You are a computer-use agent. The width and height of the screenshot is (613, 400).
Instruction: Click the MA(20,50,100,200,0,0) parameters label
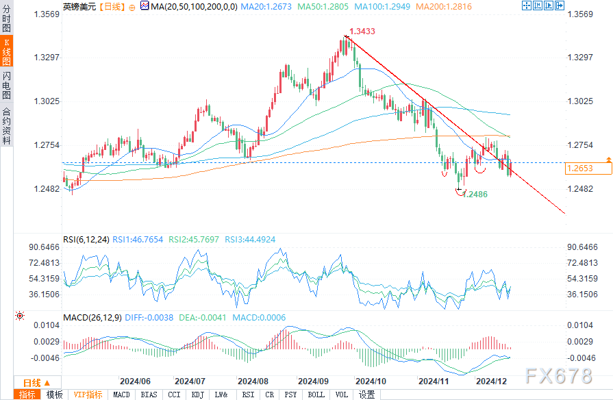coord(194,7)
